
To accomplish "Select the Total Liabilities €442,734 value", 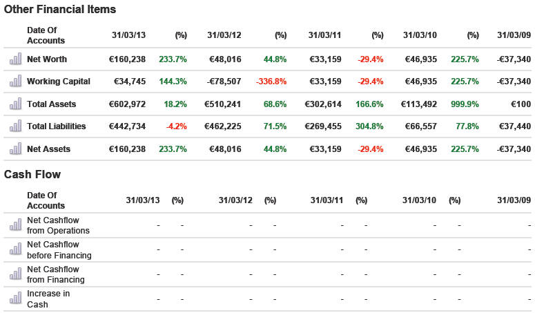I will point(127,126).
